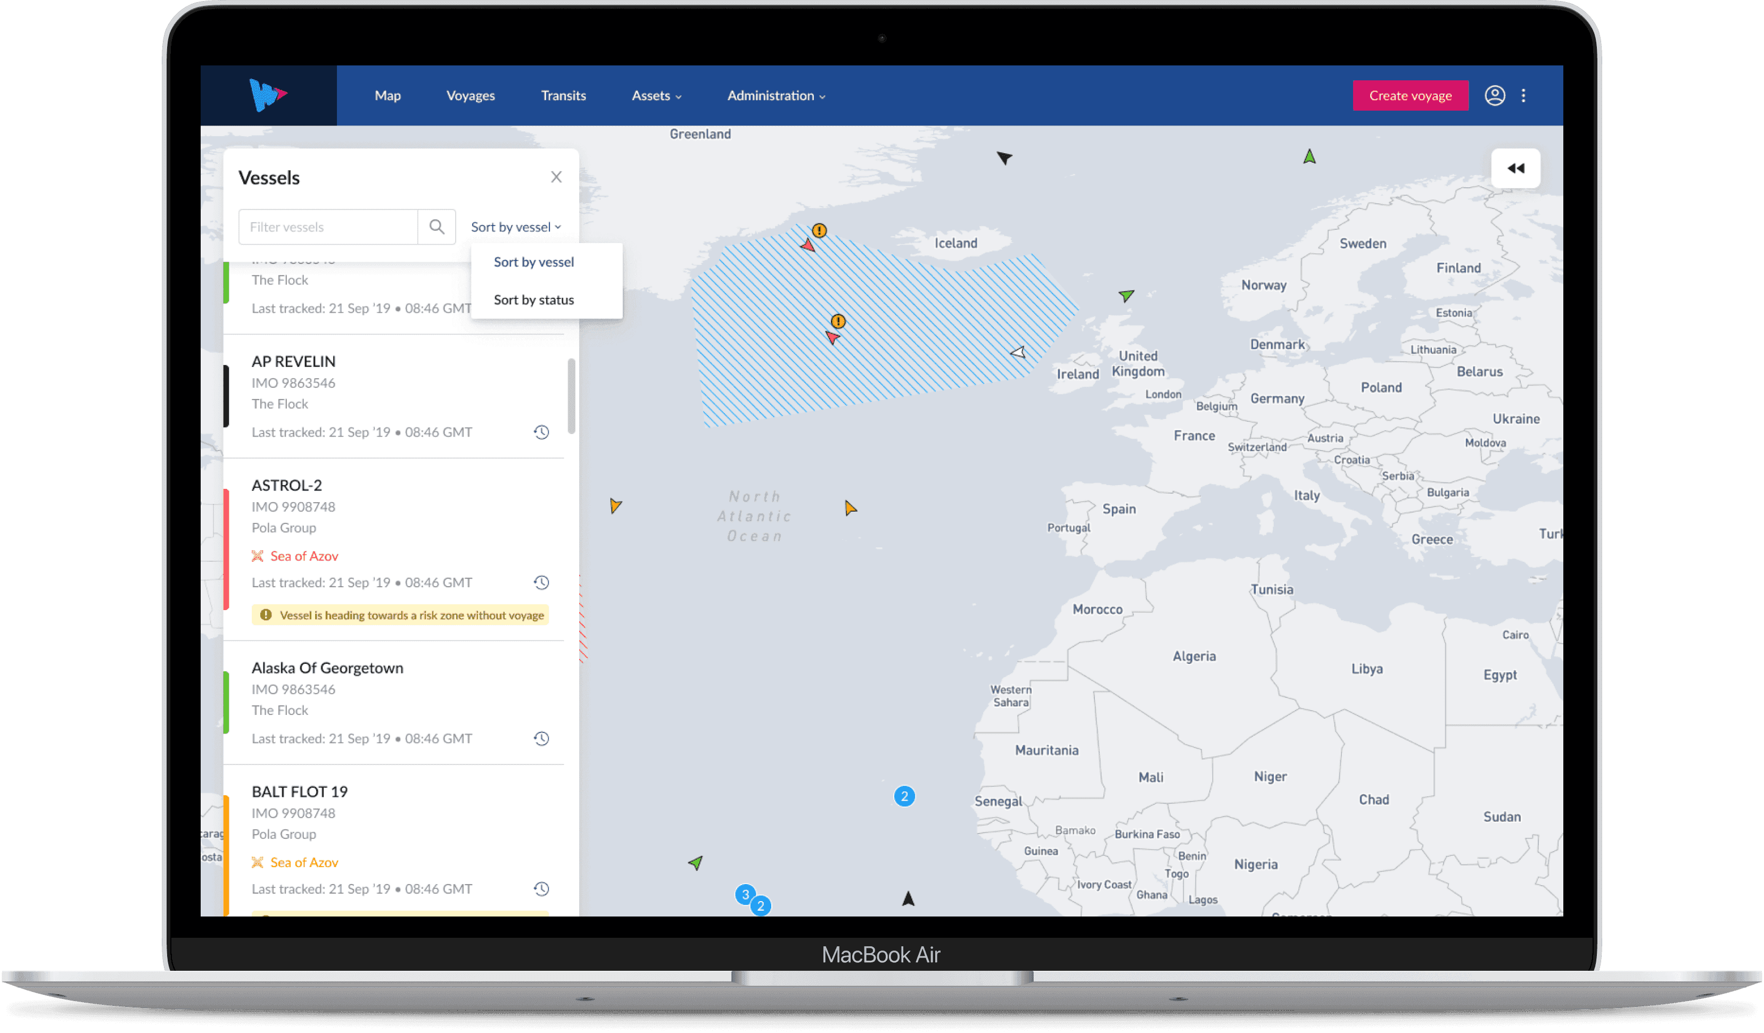Expand the Sort by vessel dropdown
The image size is (1764, 1033).
click(516, 227)
